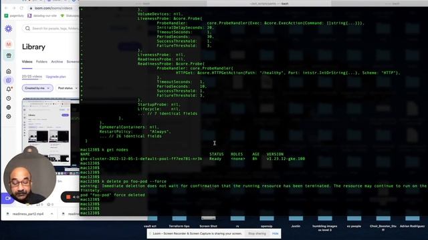Open the Statuspage bookmark

pyautogui.click(x=70, y=16)
